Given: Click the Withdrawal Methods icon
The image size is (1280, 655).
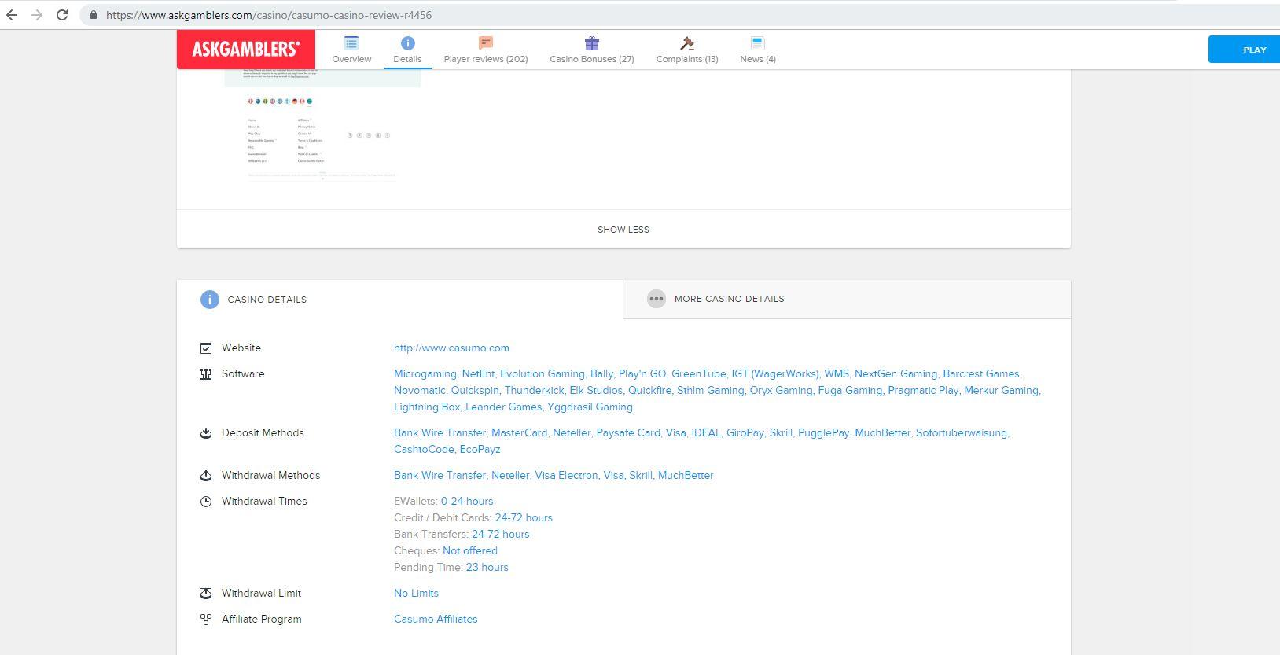Looking at the screenshot, I should (x=206, y=476).
